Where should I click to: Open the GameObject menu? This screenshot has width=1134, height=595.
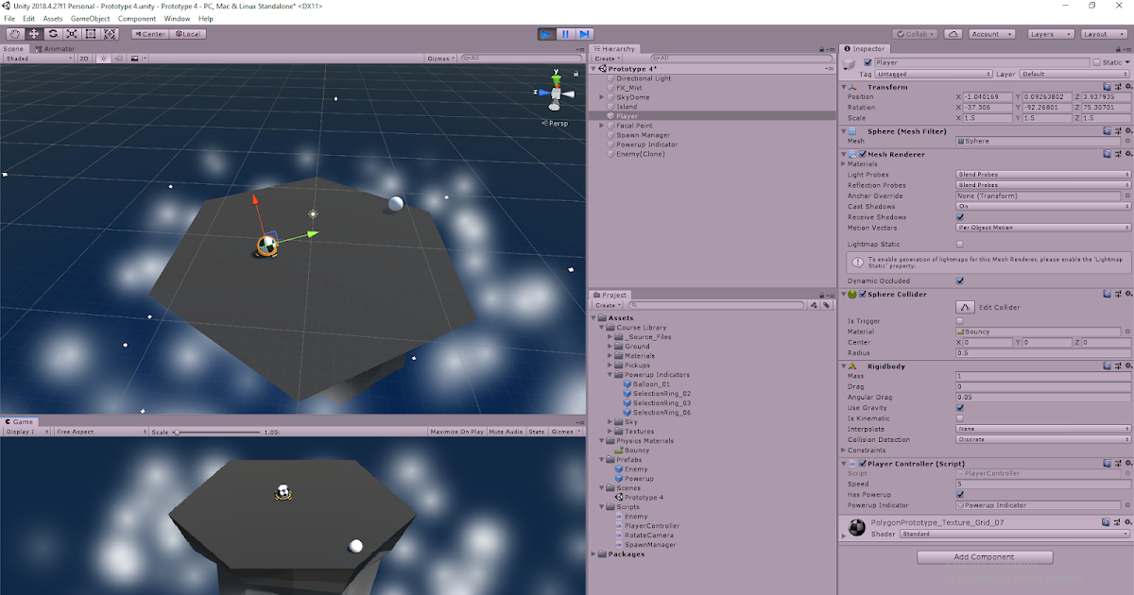[88, 17]
